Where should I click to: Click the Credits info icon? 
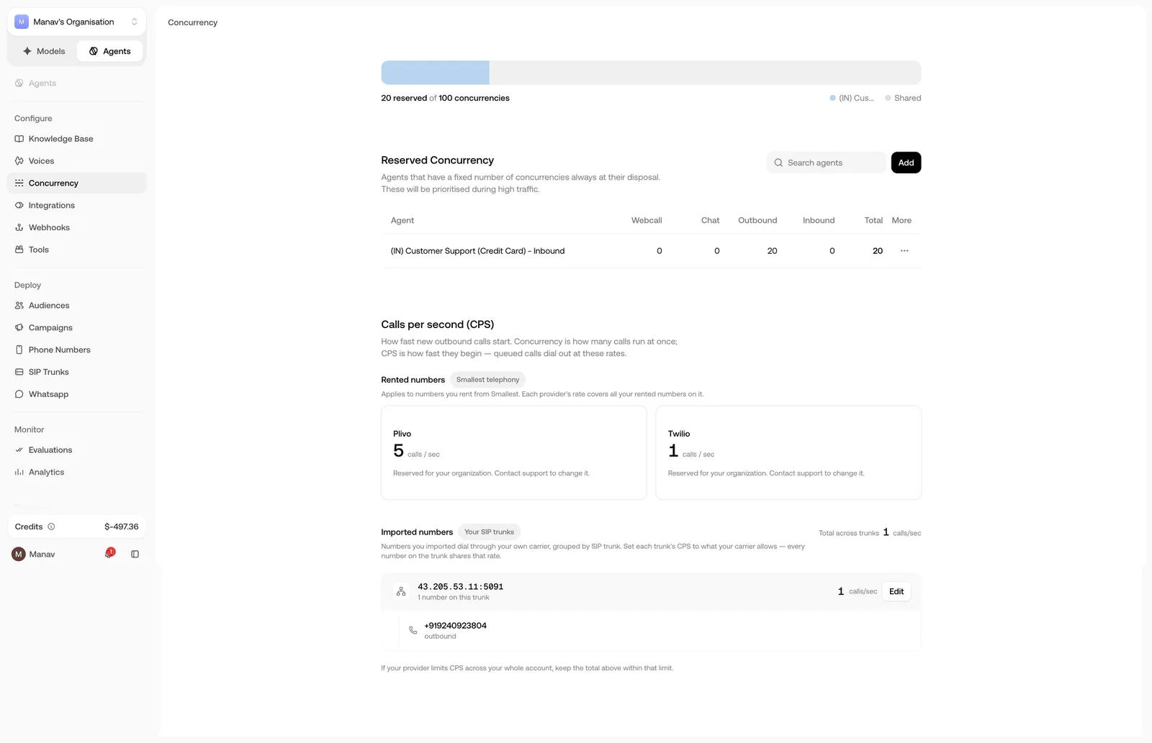coord(51,527)
